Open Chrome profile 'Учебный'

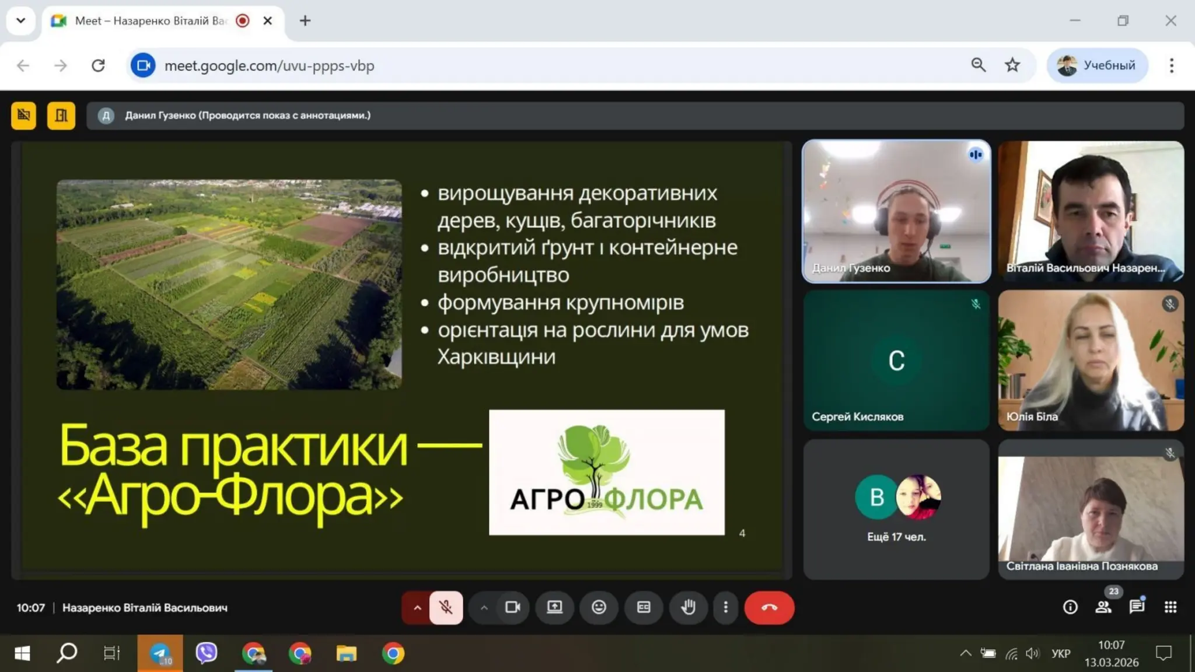(x=1097, y=65)
